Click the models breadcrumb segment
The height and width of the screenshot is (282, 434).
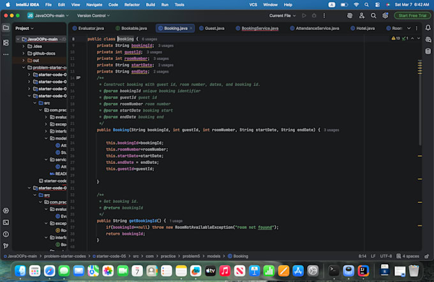click(x=214, y=256)
